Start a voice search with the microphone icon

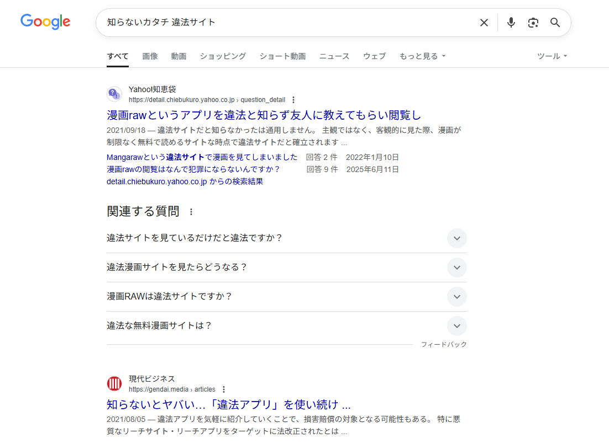click(x=511, y=23)
